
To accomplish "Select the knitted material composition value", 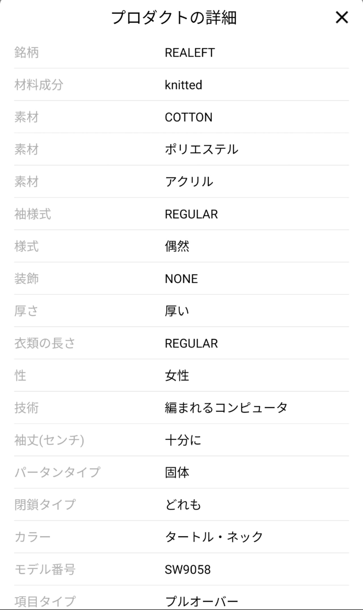I will click(183, 85).
